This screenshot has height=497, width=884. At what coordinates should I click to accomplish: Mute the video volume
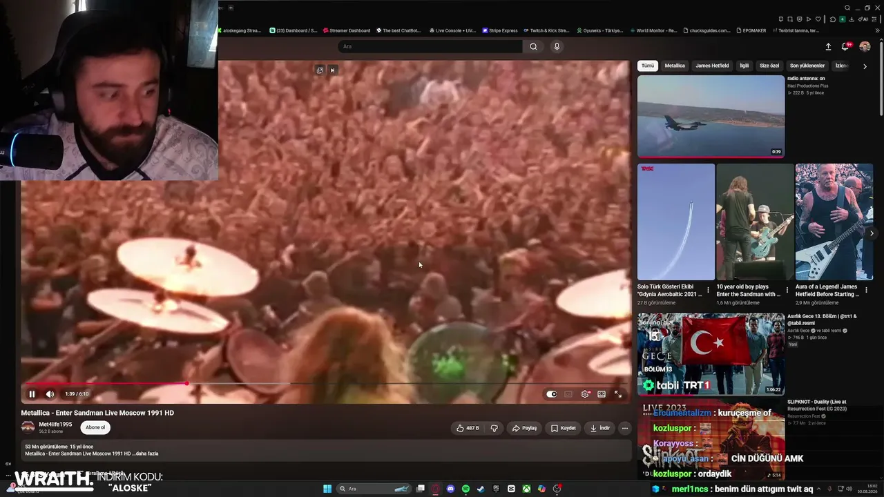click(x=50, y=394)
